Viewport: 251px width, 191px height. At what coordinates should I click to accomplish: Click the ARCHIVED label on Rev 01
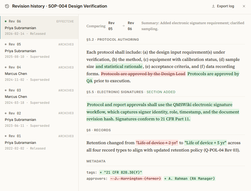[x=66, y=136]
